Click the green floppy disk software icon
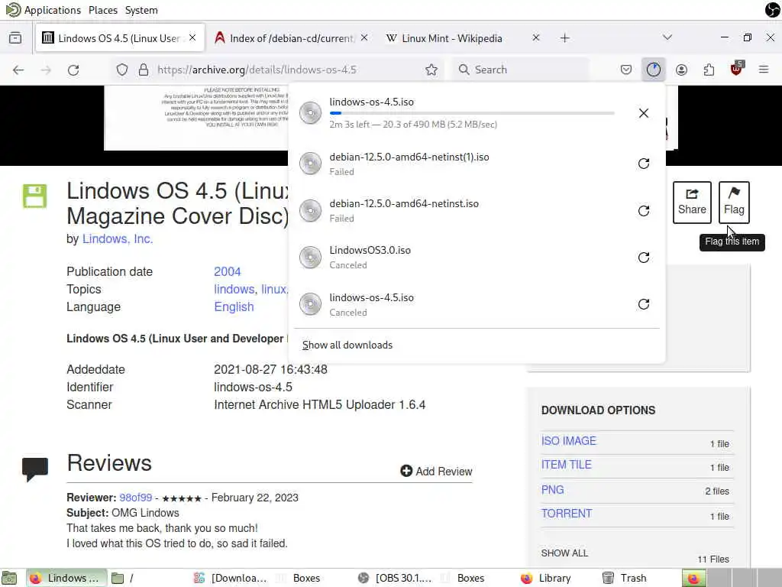This screenshot has height=587, width=782. (34, 196)
